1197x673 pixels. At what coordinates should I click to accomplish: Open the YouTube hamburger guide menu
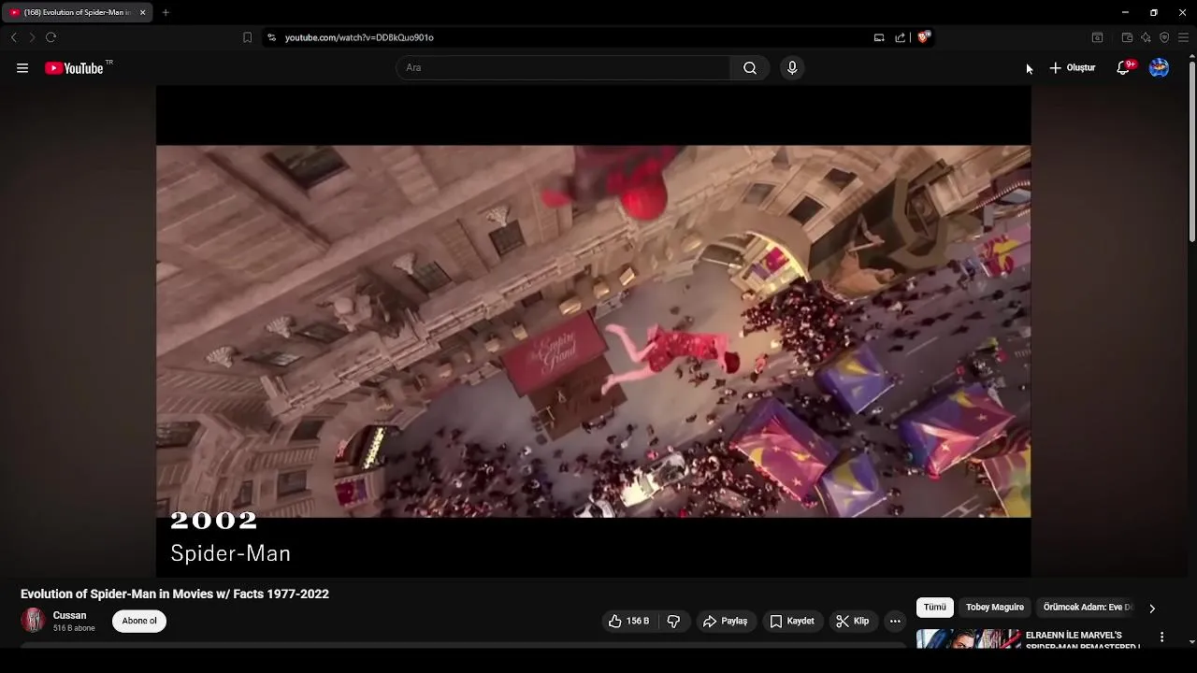pos(22,68)
